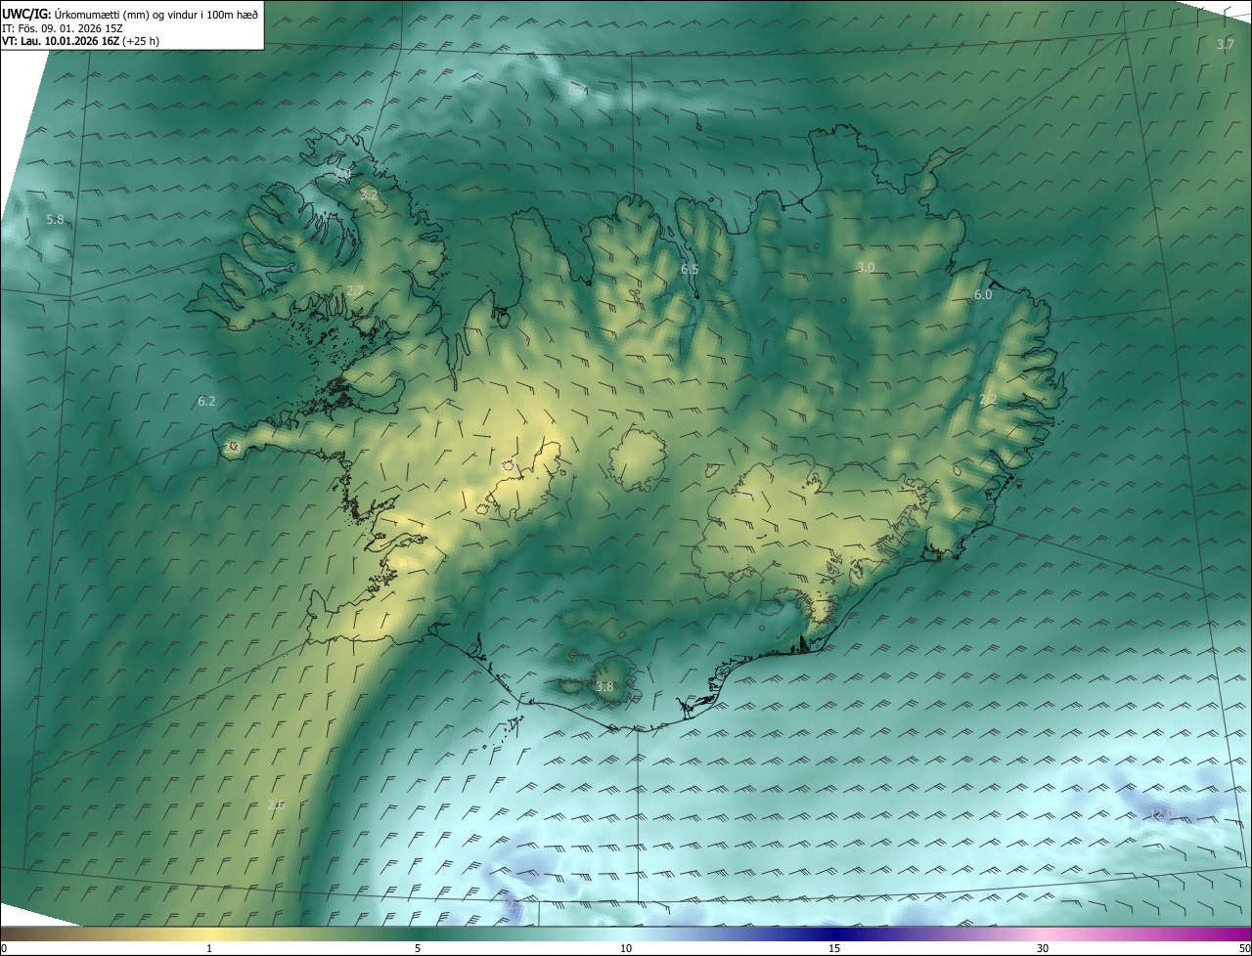Click the map value "6.2"
Viewport: 1252px width, 956px height.
coord(205,401)
